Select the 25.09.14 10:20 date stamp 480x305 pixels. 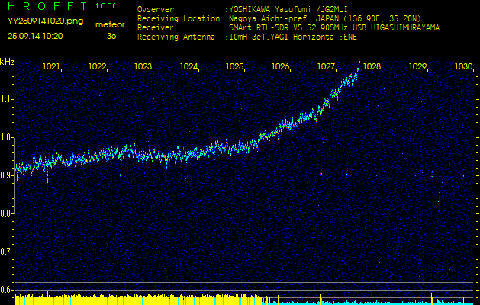[x=34, y=36]
